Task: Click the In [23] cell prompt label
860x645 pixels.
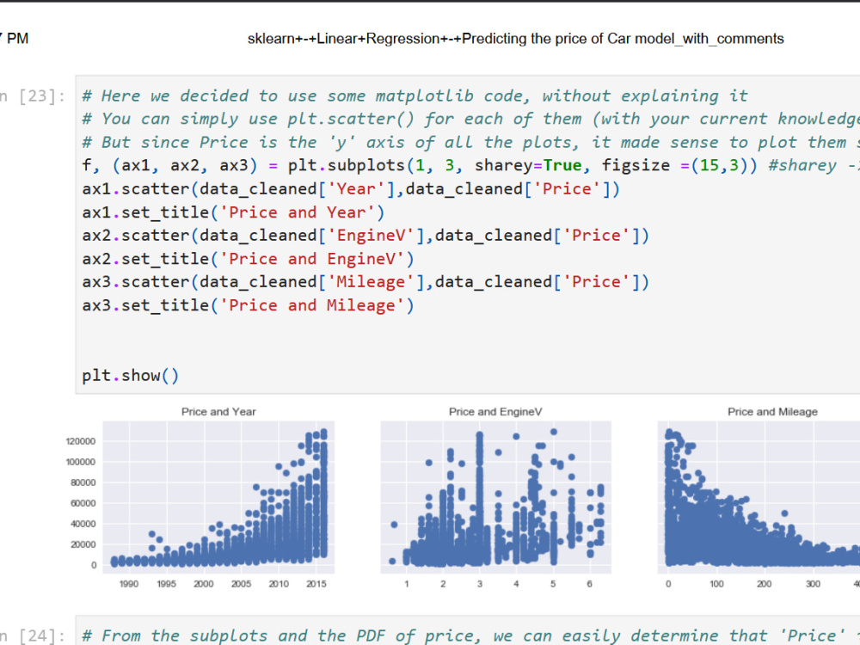Action: 33,96
